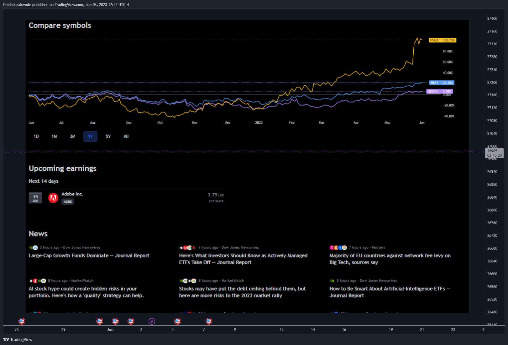This screenshot has width=508, height=345.
Task: Click the Adobe logo icon
Action: tap(53, 198)
